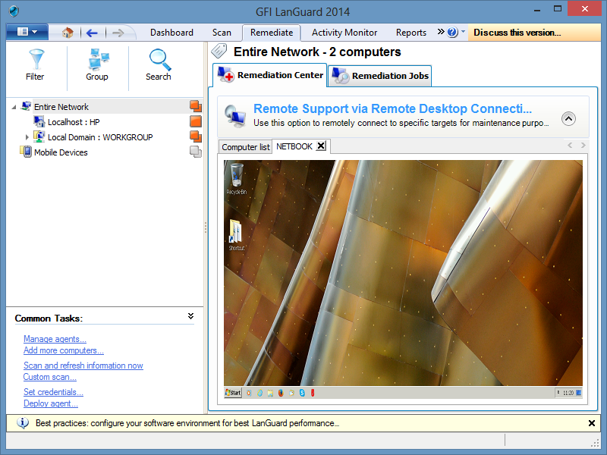Expand the Help dropdown arrow
This screenshot has height=455, width=607.
(463, 32)
